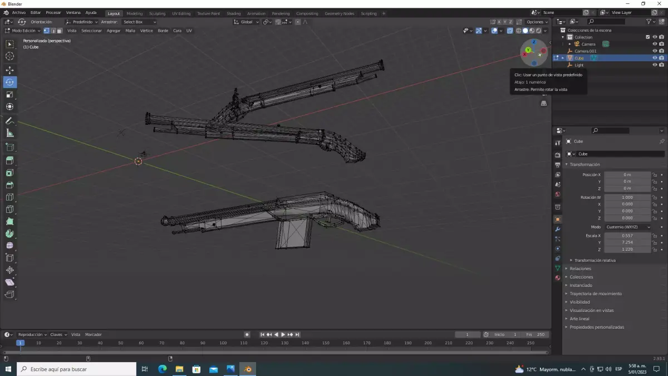Select the Transform tool
The image size is (668, 376).
coord(9,106)
